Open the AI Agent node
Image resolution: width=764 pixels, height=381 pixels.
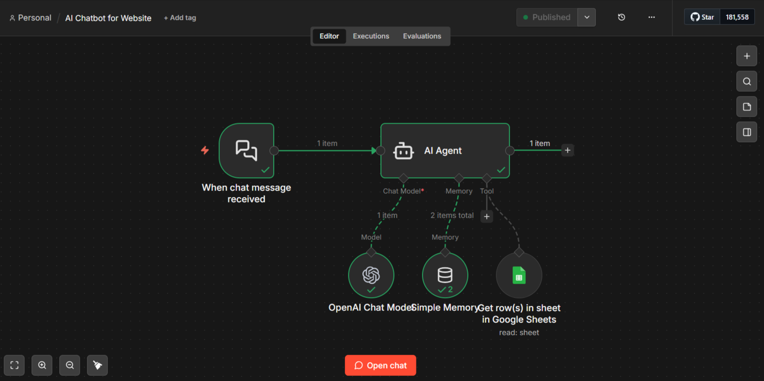click(445, 150)
